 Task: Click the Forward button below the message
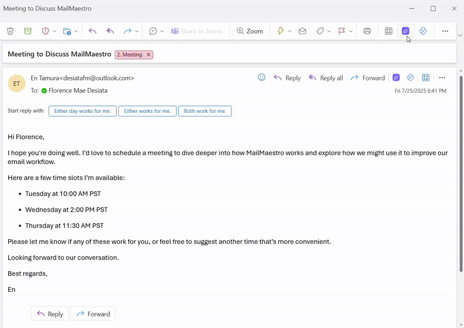93,314
